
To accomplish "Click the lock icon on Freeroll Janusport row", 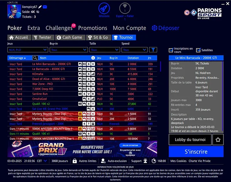I will click(93, 124).
